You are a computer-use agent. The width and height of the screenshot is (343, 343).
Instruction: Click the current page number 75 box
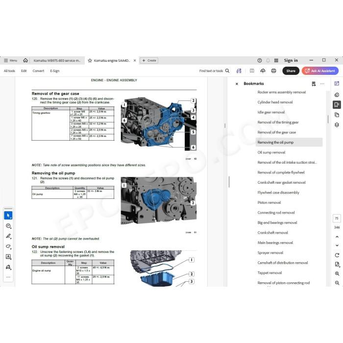coord(337,219)
